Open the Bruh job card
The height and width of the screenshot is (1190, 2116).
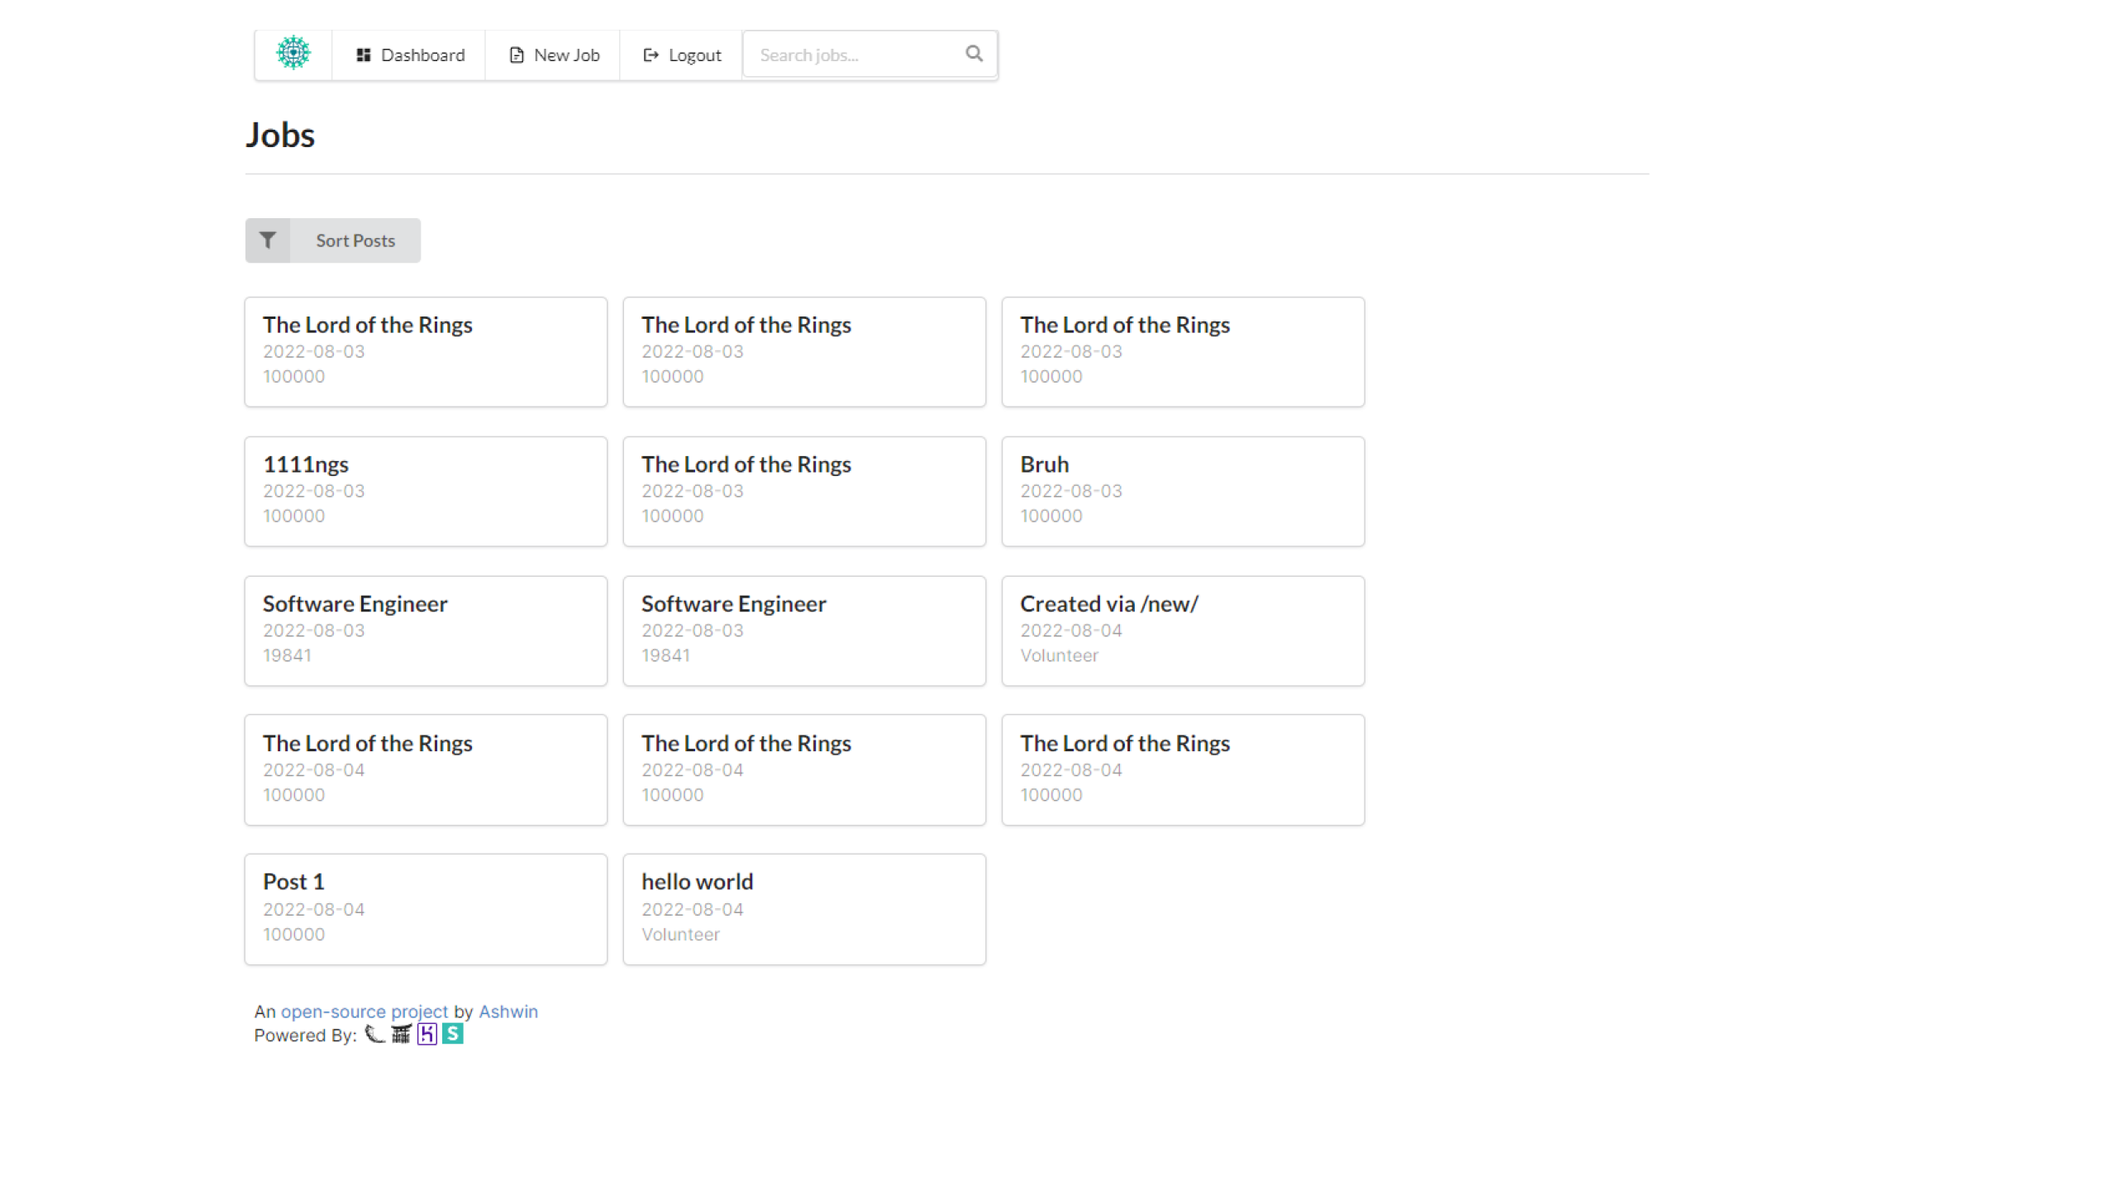click(x=1183, y=491)
